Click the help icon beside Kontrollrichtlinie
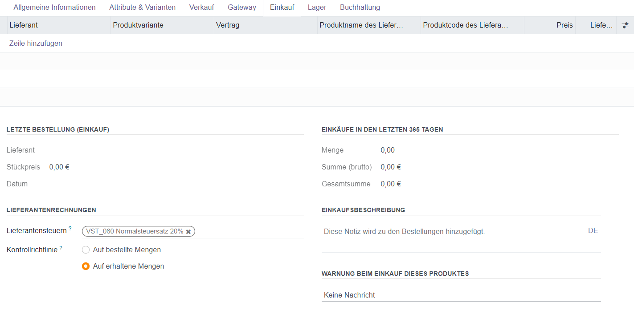Image resolution: width=634 pixels, height=314 pixels. tap(61, 248)
